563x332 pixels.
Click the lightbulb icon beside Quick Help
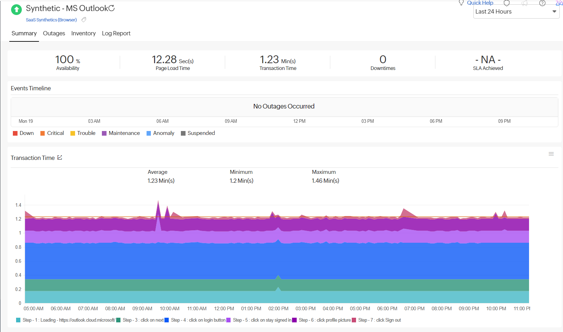click(461, 3)
